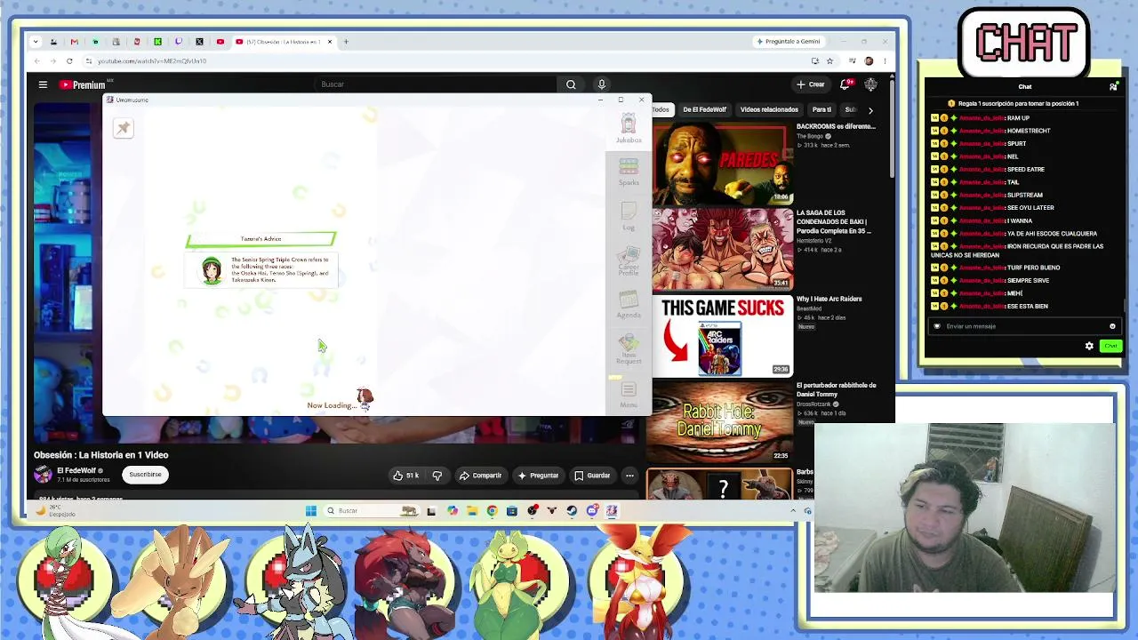Select the Videos relacionados chip
Viewport: 1138px width, 640px height.
[x=769, y=109]
